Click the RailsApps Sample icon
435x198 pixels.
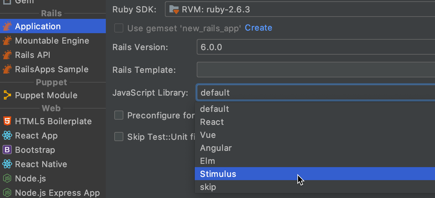[x=7, y=69]
